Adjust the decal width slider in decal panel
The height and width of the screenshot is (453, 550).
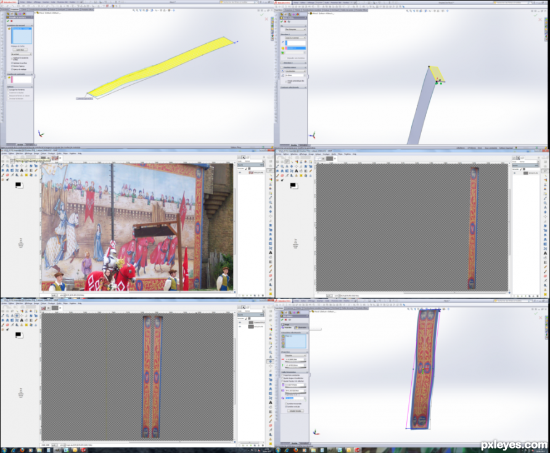coord(296,387)
